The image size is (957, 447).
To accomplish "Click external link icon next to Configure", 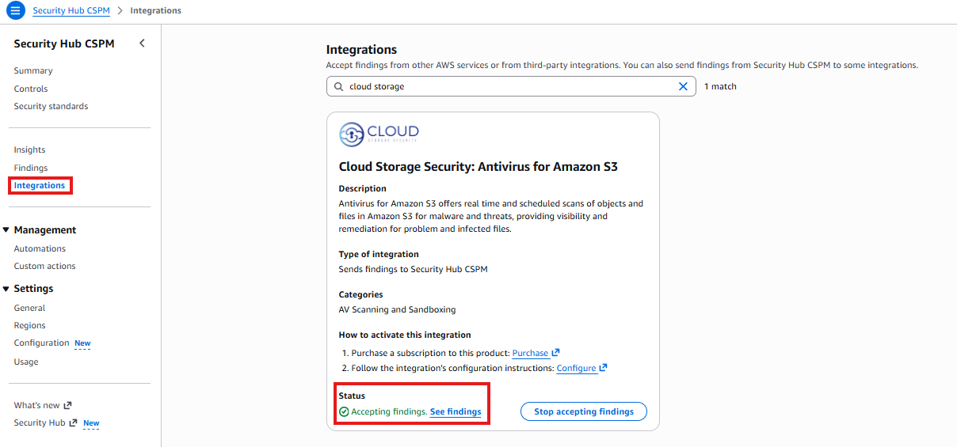I will coord(604,368).
